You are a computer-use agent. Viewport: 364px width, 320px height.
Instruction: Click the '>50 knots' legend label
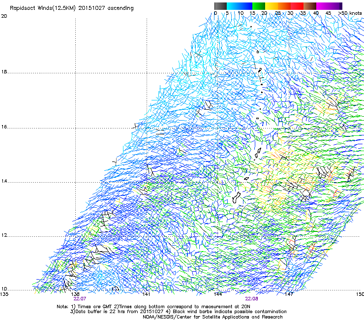(350, 13)
